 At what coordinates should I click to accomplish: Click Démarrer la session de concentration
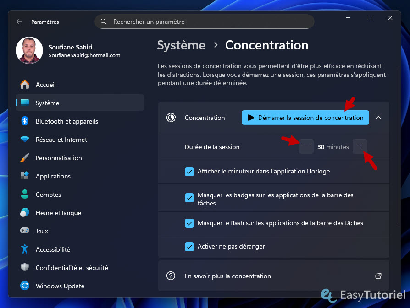click(305, 118)
